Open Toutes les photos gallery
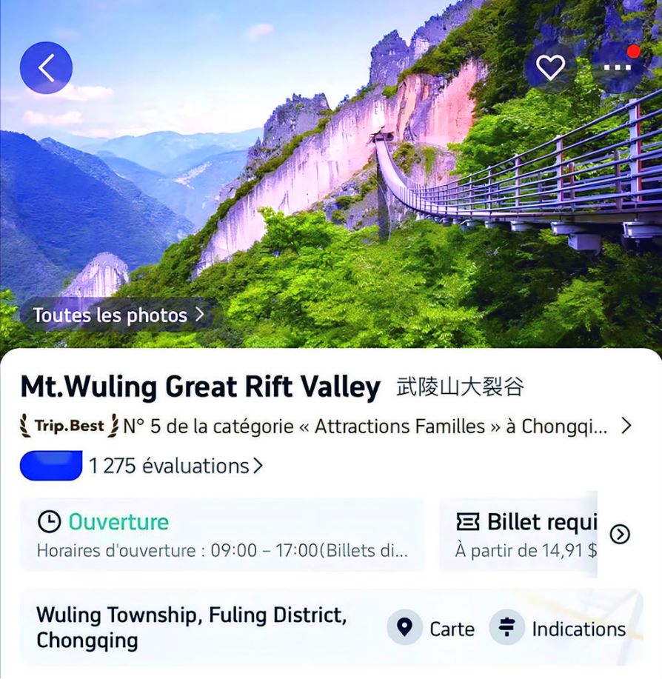The image size is (662, 679). (118, 315)
